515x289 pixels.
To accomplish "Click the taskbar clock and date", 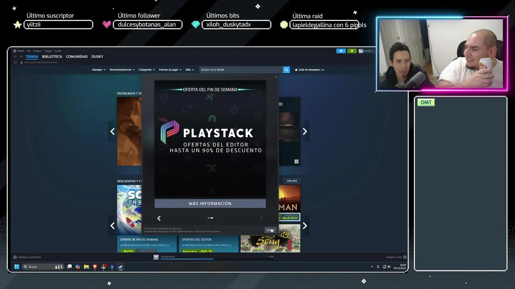I will coord(400,267).
